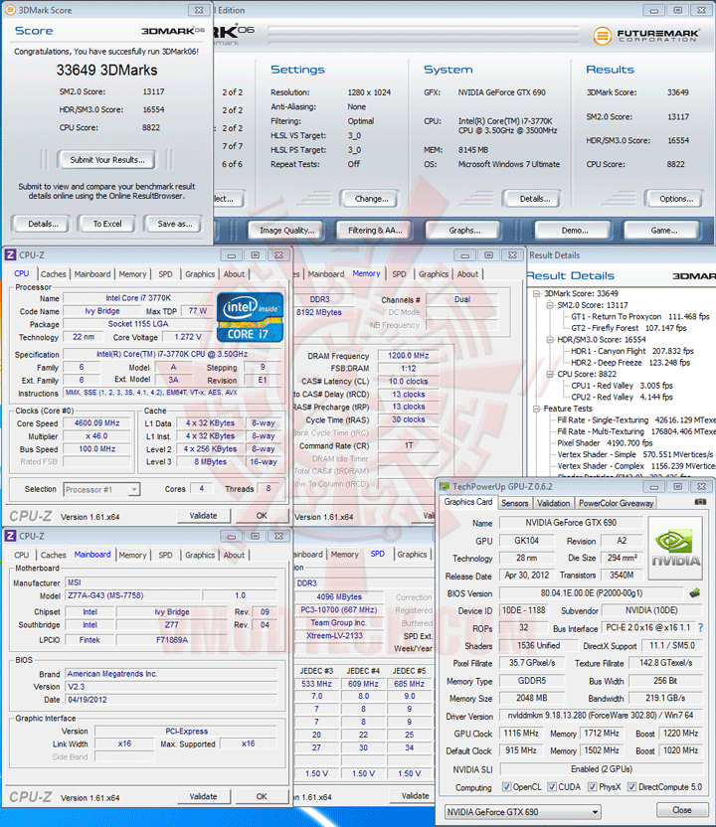Viewport: 716px width, 827px height.
Task: Select CPU1 - Red Valley result row
Action: (x=623, y=386)
